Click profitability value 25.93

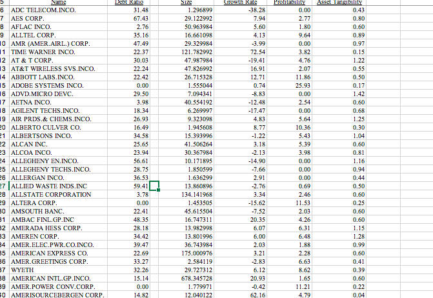pos(303,86)
